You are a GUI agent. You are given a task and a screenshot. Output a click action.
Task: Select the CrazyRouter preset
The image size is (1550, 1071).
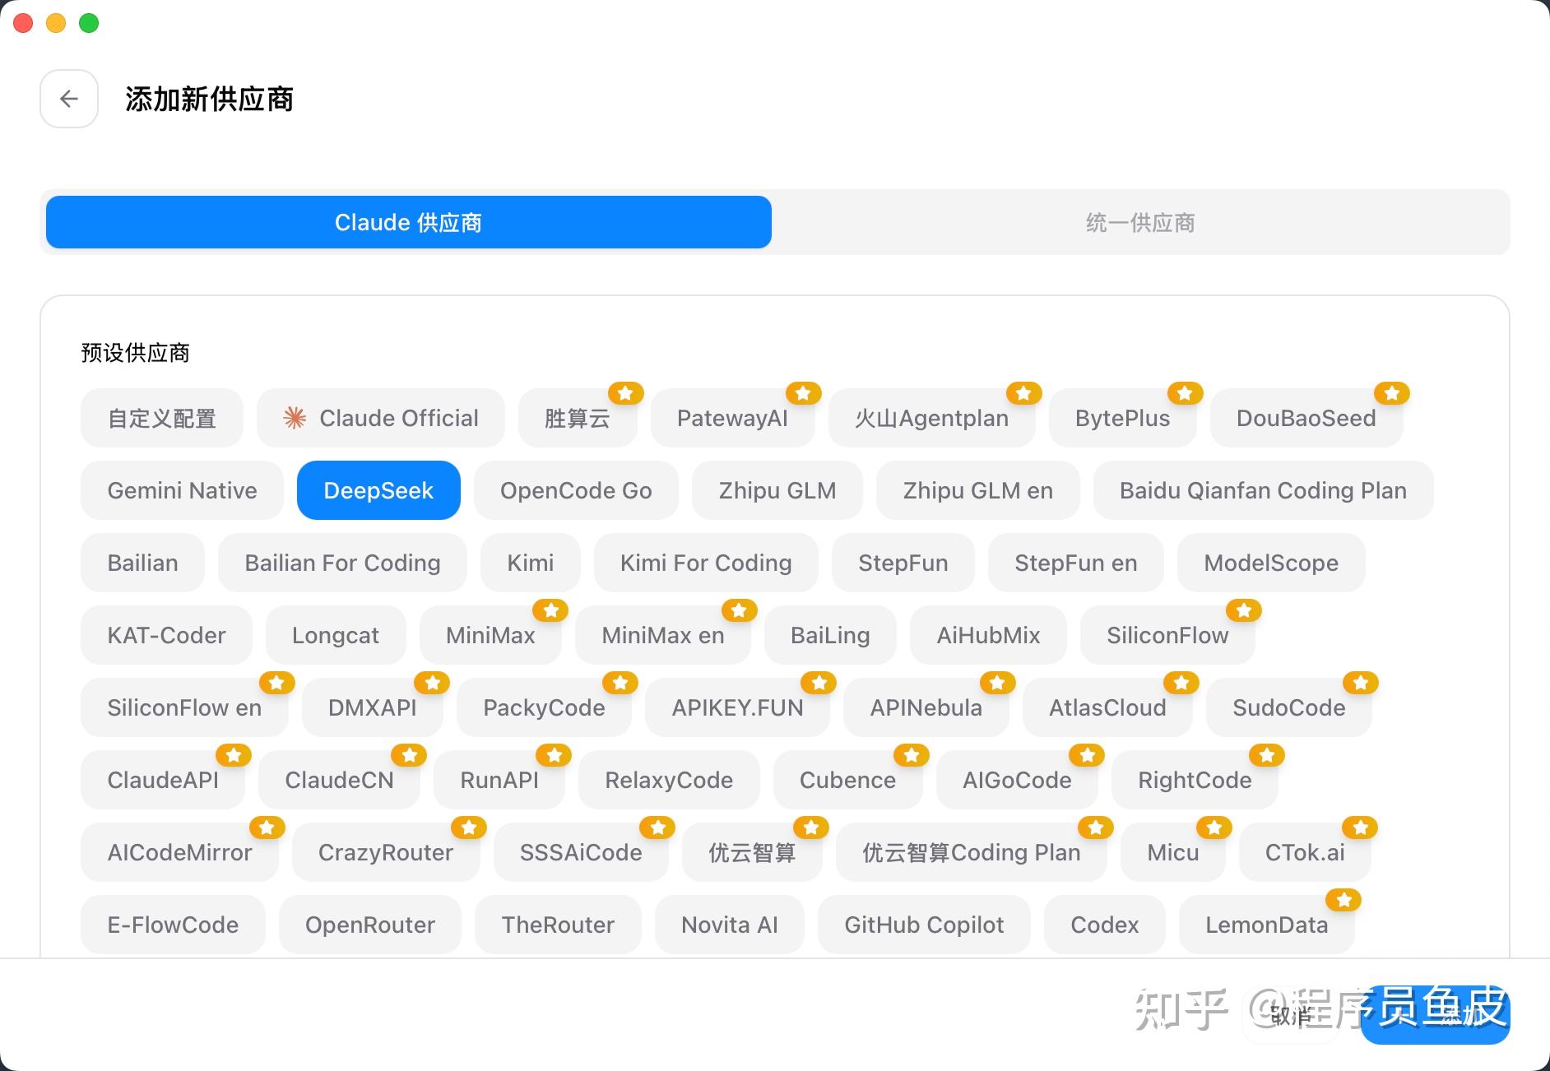tap(386, 852)
